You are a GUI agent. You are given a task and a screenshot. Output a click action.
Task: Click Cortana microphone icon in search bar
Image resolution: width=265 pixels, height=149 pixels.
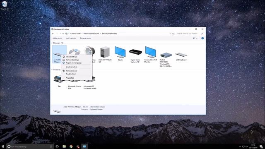click(x=51, y=146)
